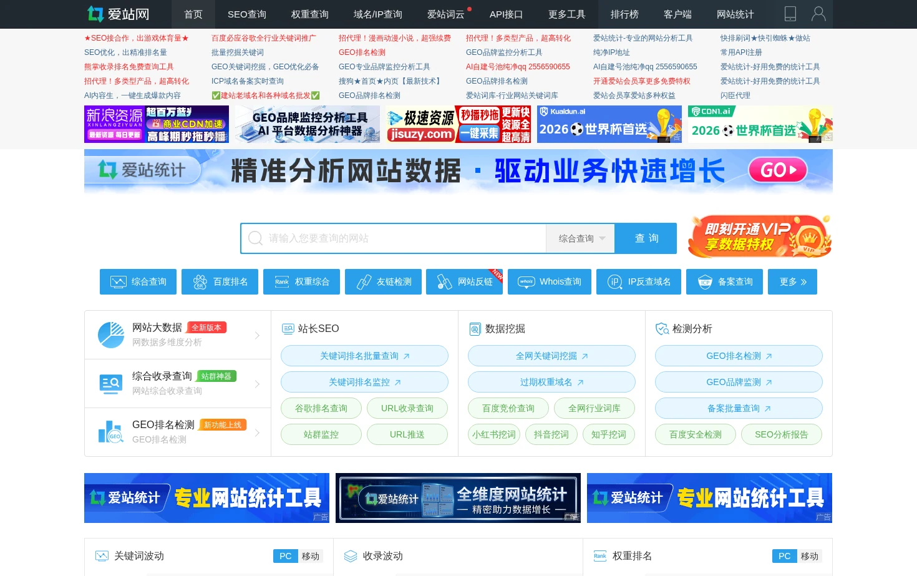Open 爱站词云 in navigation bar
Image resolution: width=917 pixels, height=576 pixels.
[446, 14]
